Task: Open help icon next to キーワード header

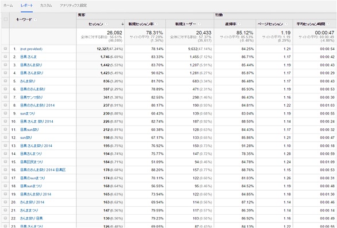Action: click(35, 19)
